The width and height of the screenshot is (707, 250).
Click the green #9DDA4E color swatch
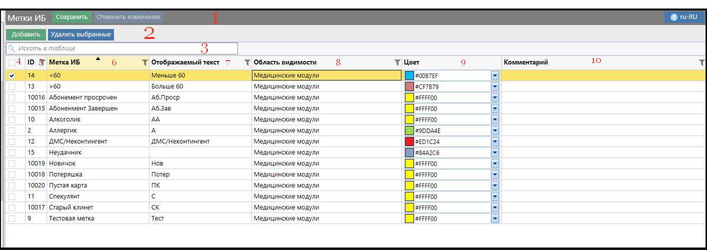409,130
